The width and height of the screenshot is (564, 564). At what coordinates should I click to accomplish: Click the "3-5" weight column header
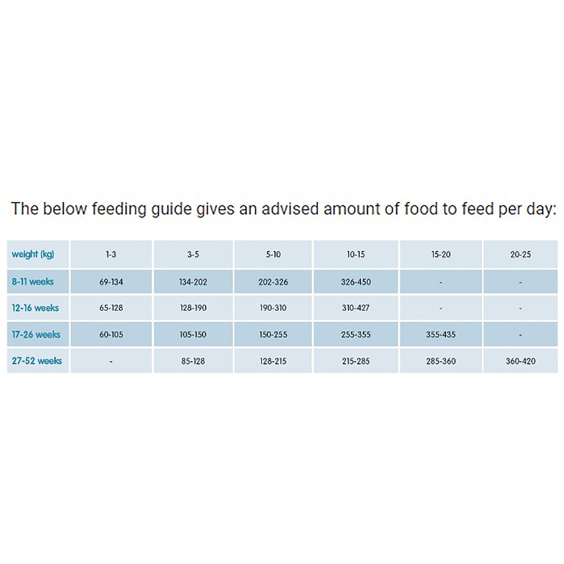point(193,255)
